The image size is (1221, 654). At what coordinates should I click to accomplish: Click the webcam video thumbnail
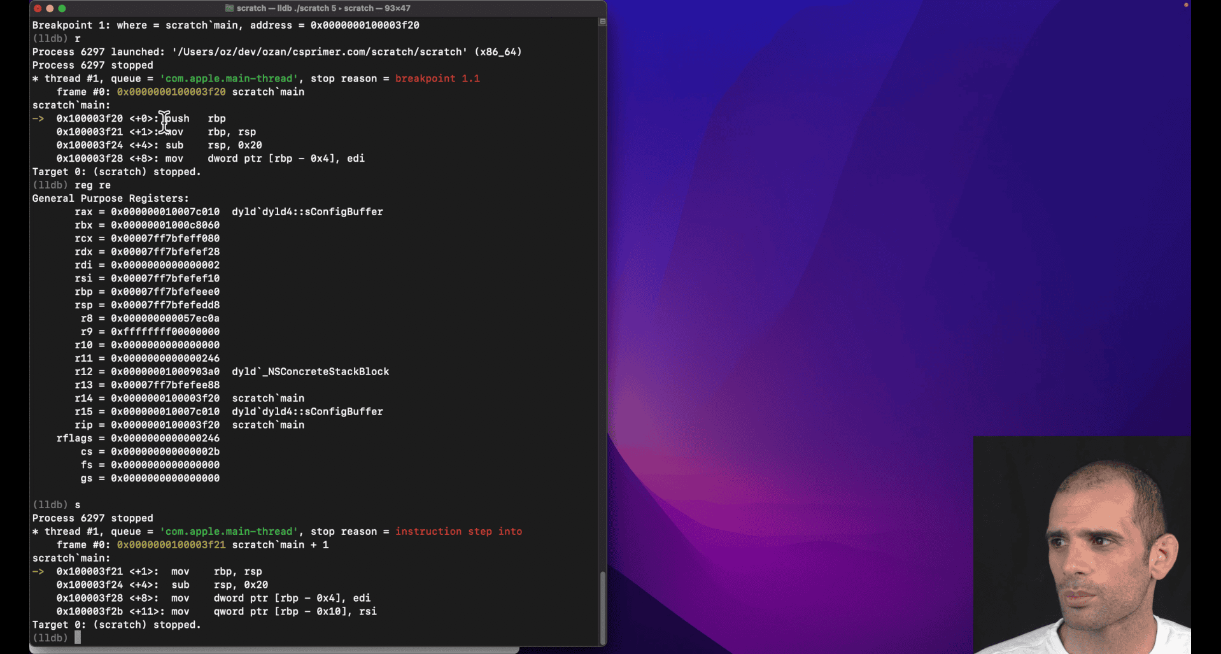tap(1081, 544)
